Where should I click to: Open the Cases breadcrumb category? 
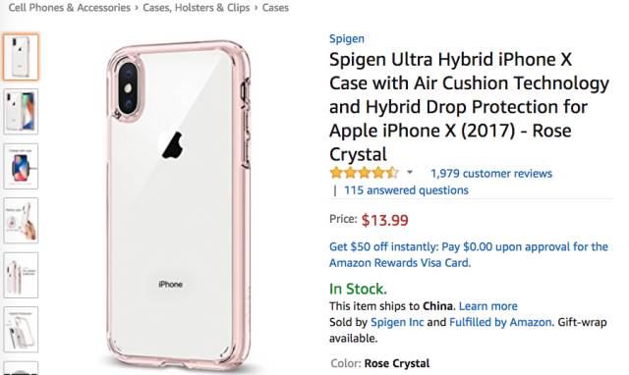click(275, 8)
